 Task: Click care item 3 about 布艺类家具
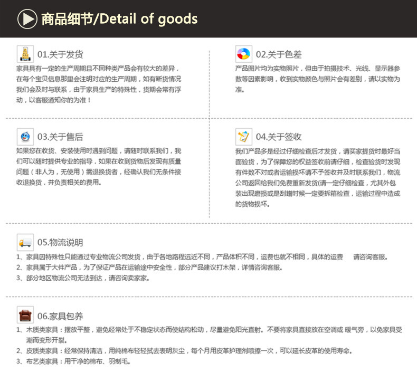click(x=73, y=361)
